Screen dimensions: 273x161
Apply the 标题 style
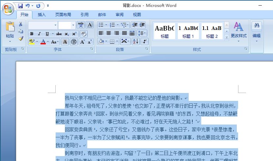coord(165,31)
